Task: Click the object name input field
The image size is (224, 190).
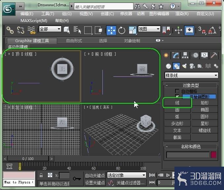Action: point(188,155)
